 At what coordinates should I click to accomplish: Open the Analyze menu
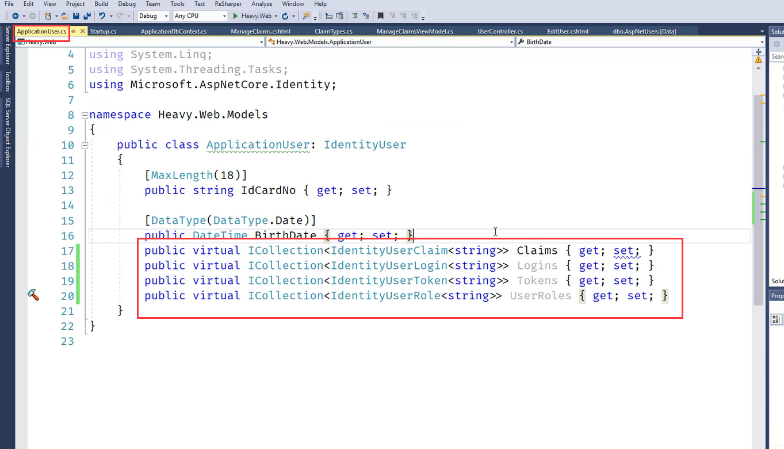click(x=262, y=4)
